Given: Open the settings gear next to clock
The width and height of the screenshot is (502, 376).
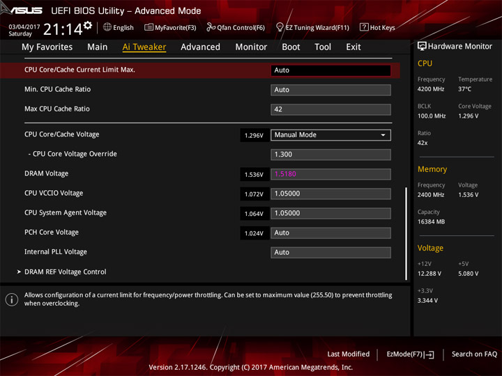Looking at the screenshot, I should point(88,25).
